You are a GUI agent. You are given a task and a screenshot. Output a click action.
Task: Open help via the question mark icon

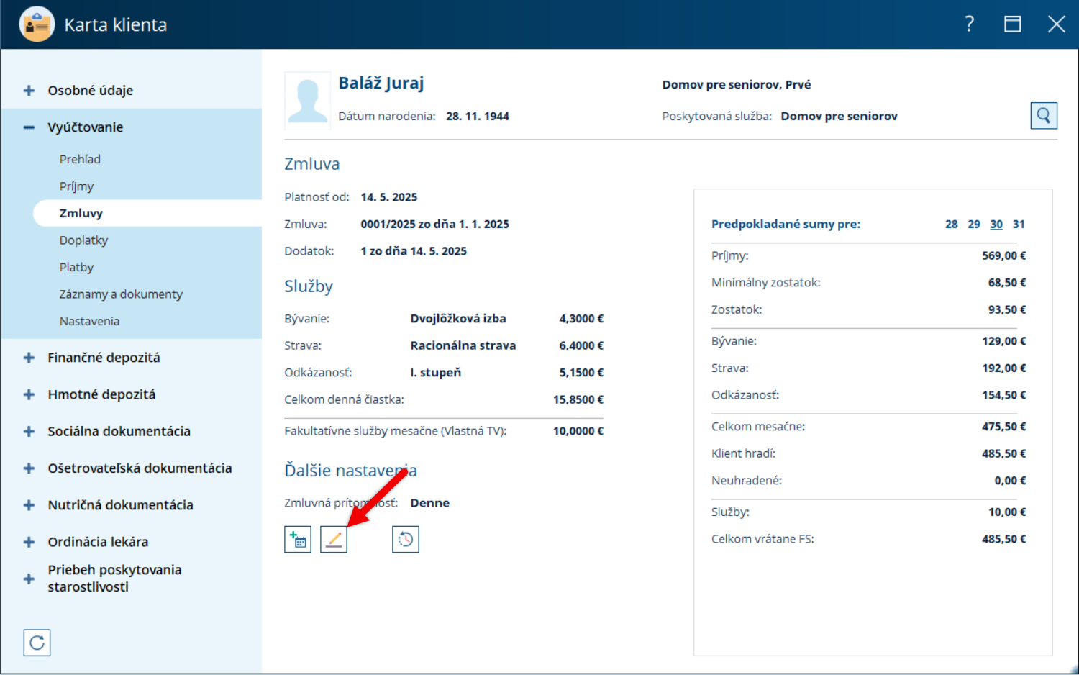tap(970, 24)
